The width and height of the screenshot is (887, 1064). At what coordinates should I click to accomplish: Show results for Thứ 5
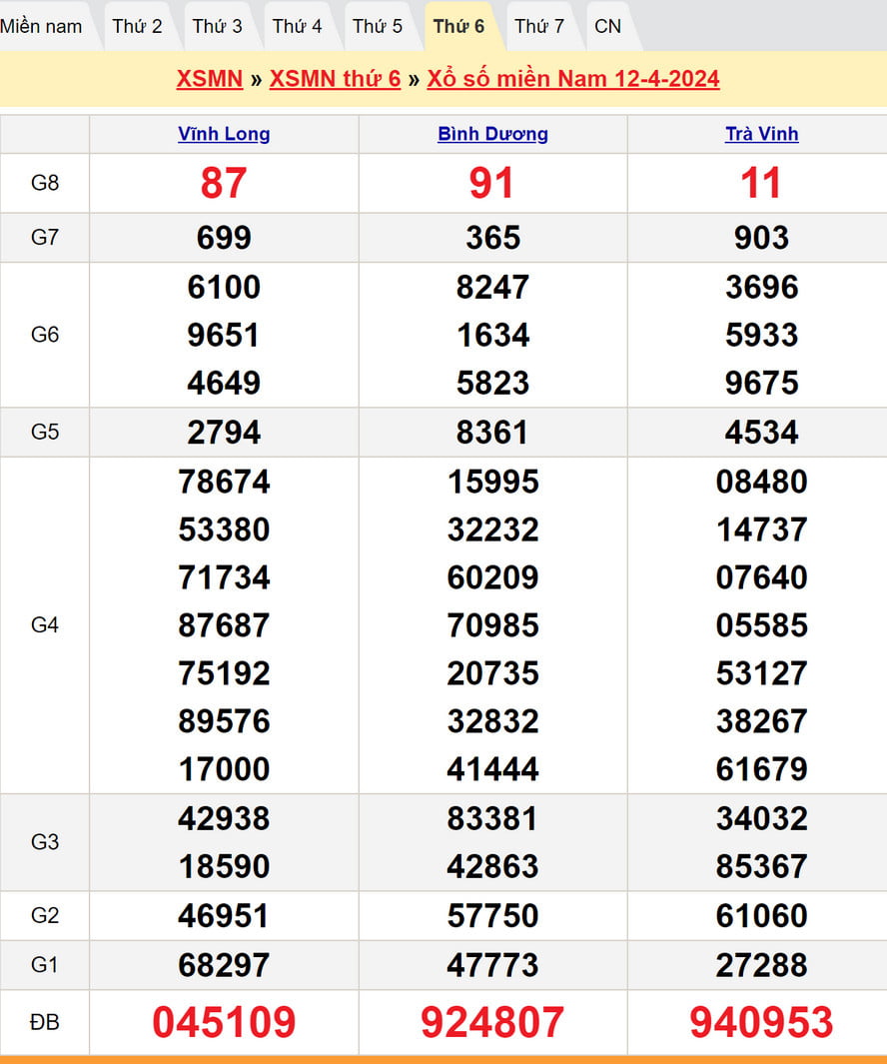tap(378, 26)
